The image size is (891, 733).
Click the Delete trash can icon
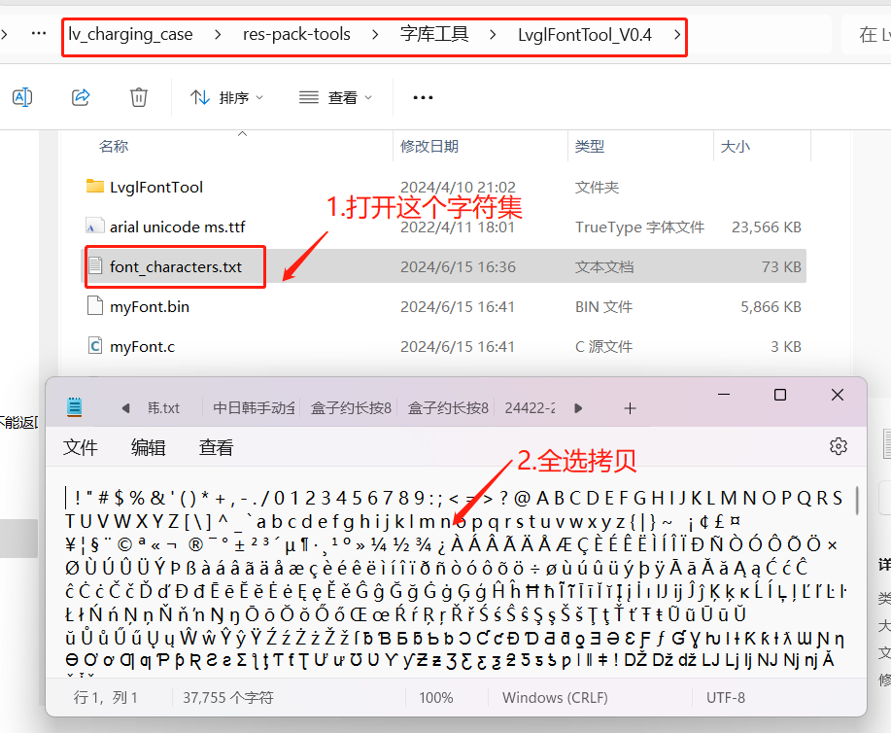139,97
